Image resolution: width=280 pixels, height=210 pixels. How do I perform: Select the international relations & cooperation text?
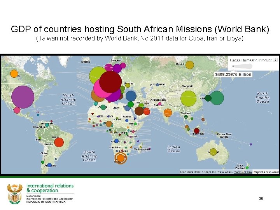(50, 188)
